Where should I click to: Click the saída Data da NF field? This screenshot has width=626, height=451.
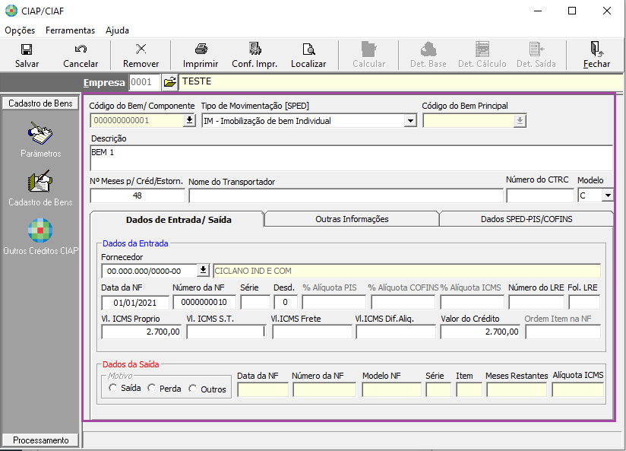[263, 389]
